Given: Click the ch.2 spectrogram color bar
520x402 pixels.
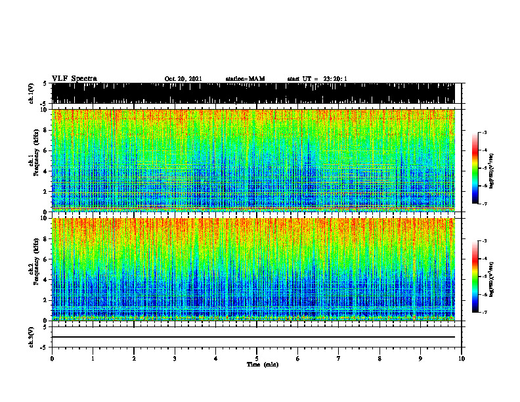Looking at the screenshot, I should point(475,277).
